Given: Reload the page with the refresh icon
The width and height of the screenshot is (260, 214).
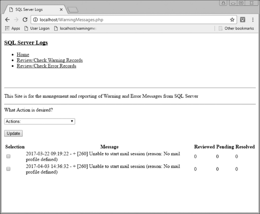Looking at the screenshot, I should click(25, 20).
